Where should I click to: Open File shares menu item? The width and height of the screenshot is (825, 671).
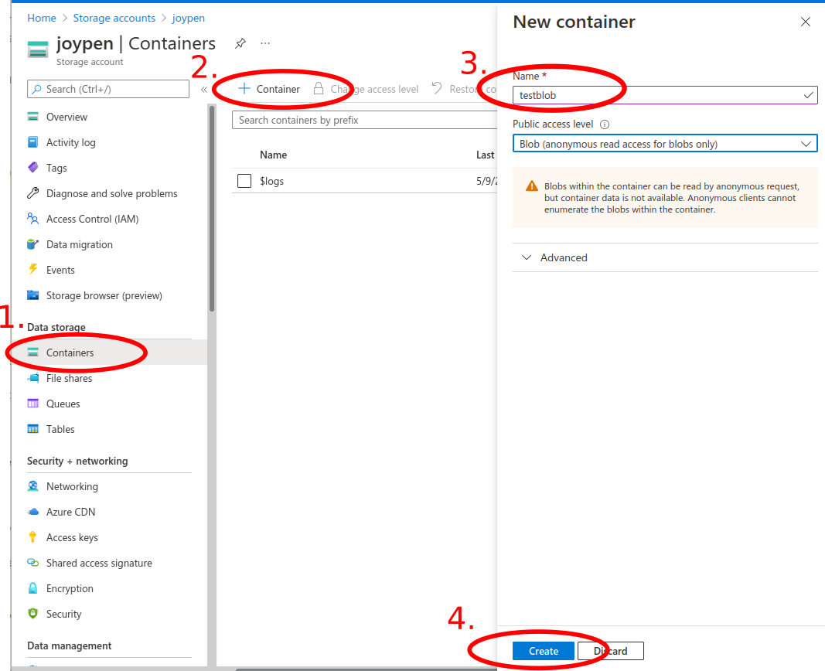[69, 378]
